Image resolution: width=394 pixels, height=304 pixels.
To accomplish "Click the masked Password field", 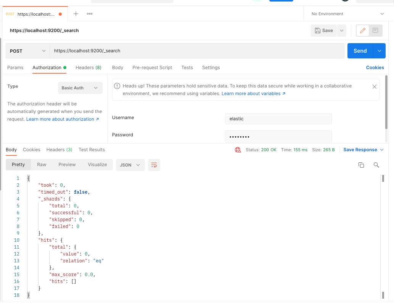I will [278, 136].
